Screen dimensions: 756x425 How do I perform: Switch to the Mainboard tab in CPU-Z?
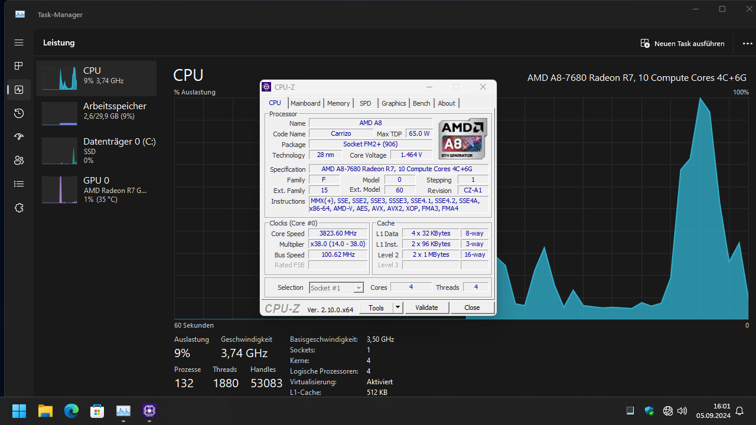point(305,103)
